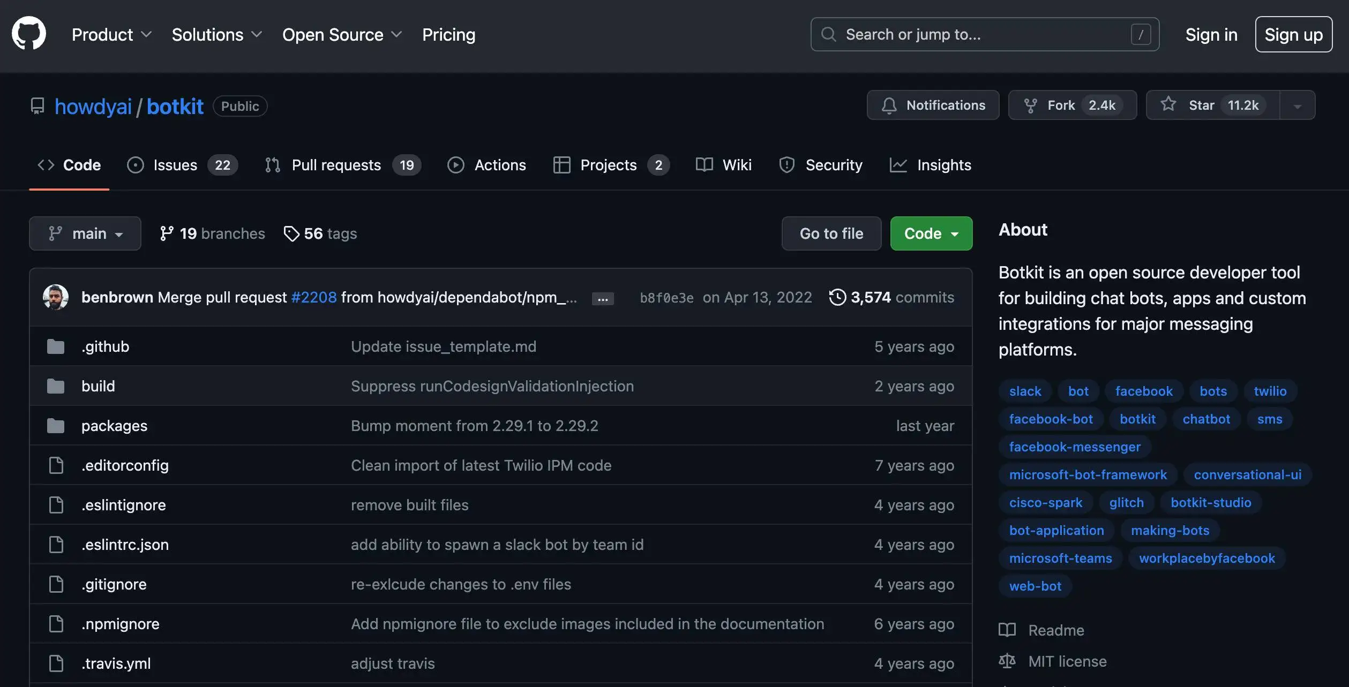Open the Actions tab
Viewport: 1349px width, 687px height.
(x=486, y=165)
